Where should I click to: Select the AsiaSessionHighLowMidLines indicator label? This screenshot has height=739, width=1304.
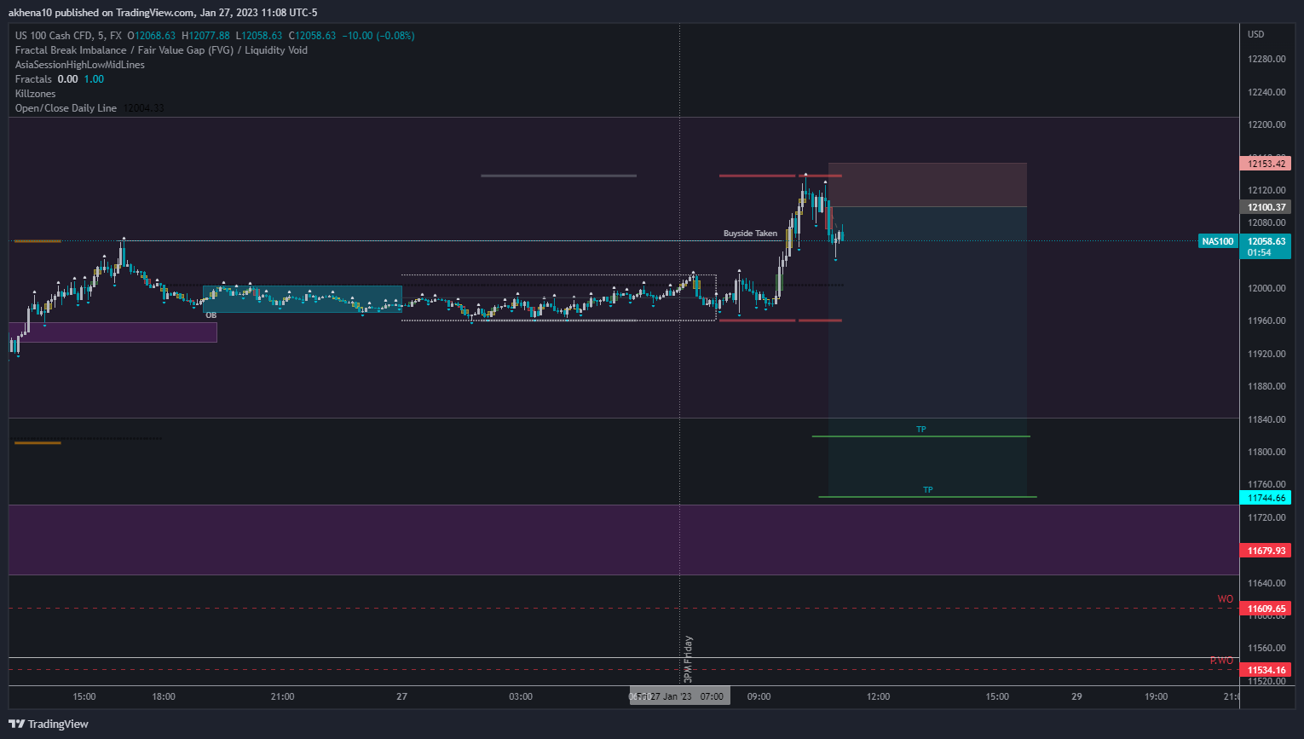(80, 65)
